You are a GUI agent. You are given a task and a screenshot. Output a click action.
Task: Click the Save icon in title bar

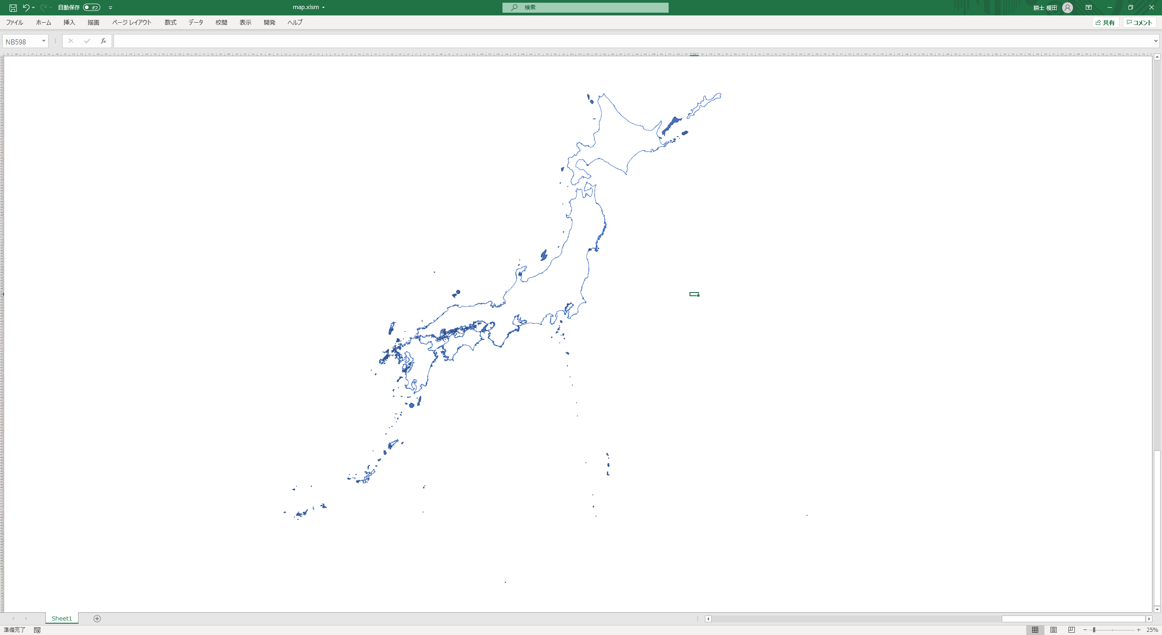(x=13, y=8)
